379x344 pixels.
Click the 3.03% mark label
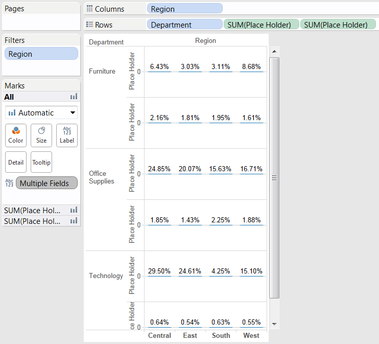[190, 66]
